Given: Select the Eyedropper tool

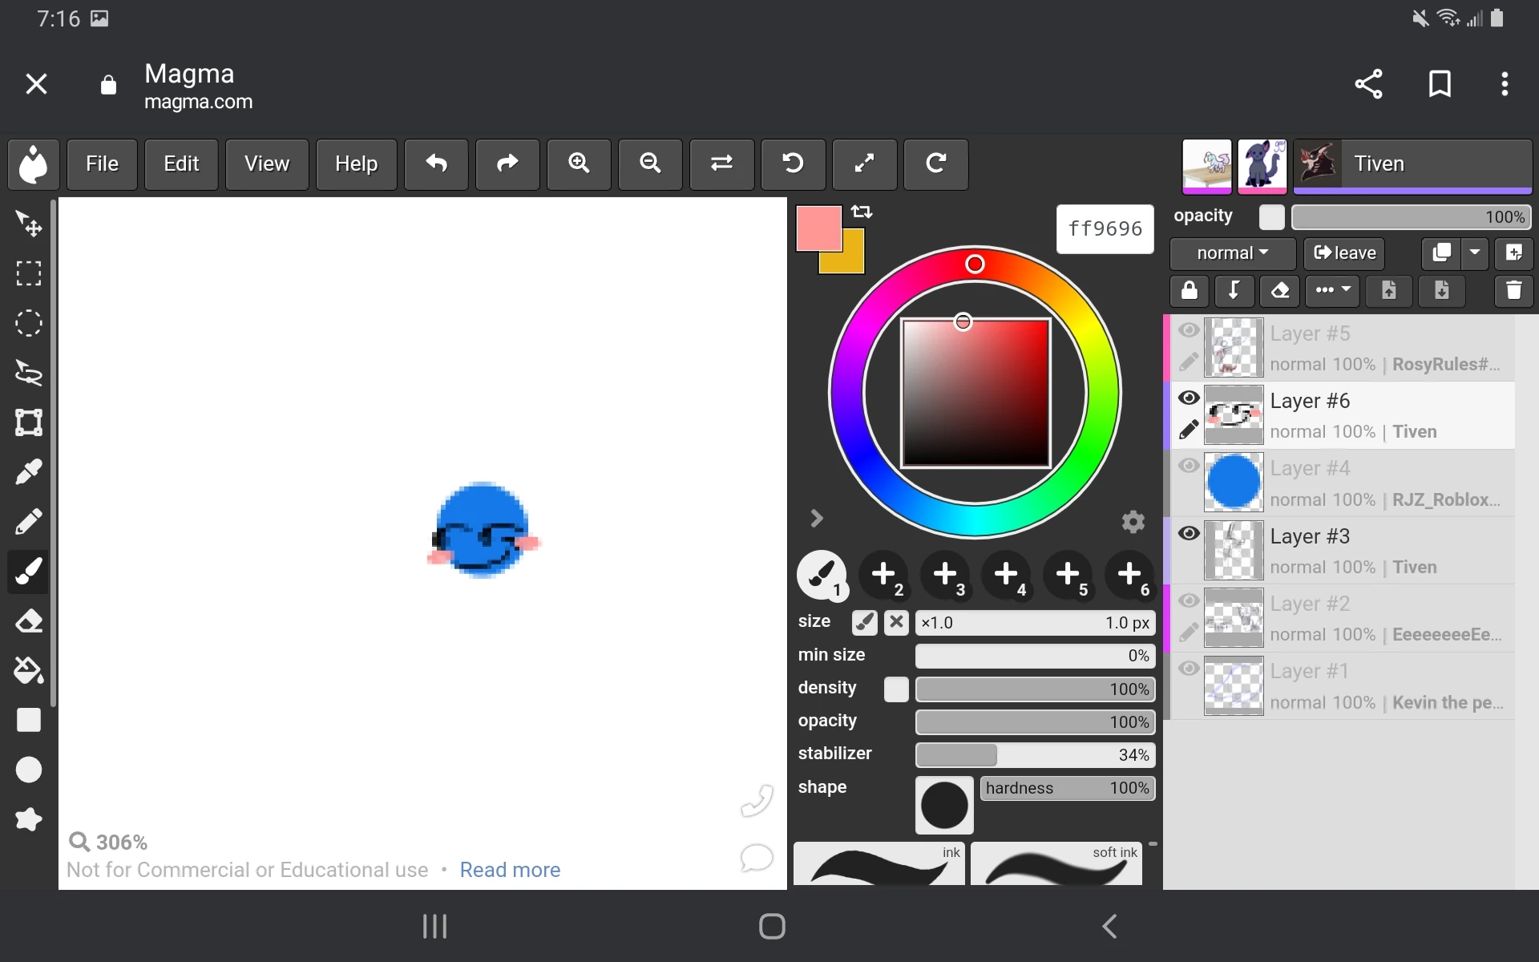Looking at the screenshot, I should pos(29,472).
